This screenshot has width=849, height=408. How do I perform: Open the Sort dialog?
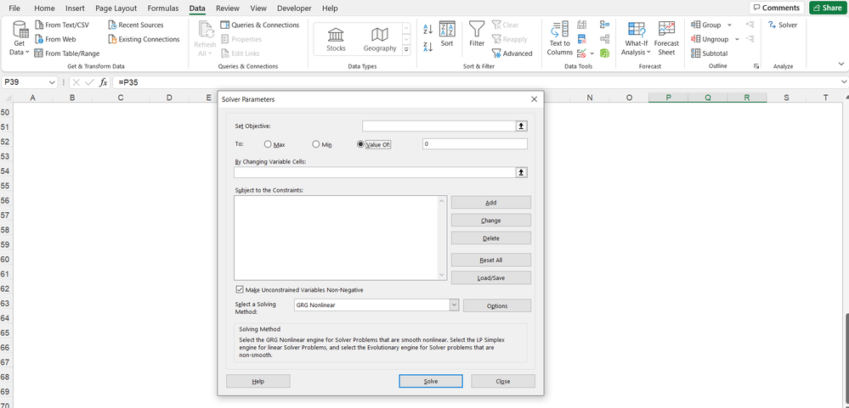pos(447,33)
